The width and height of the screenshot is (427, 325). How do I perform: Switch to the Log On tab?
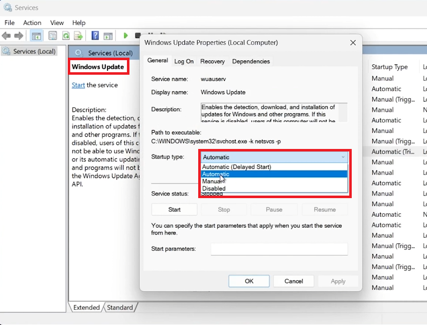click(x=184, y=62)
